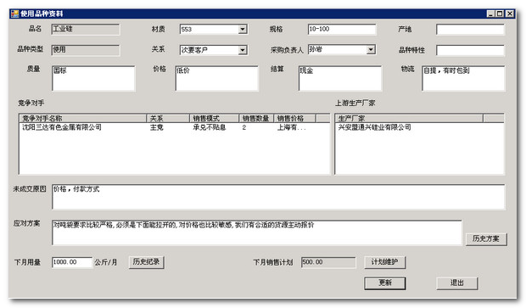Click the 质量 text area
Screen dimensions: 526x308
pyautogui.click(x=93, y=78)
